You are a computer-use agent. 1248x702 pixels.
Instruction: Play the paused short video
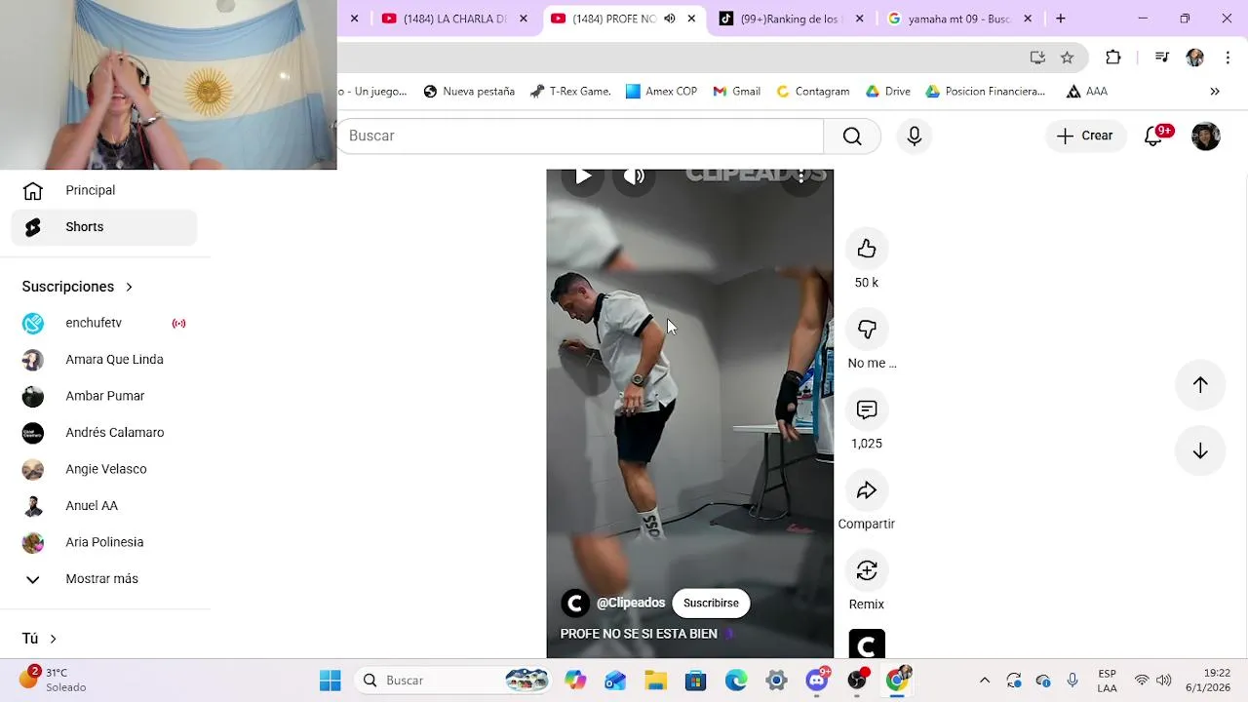[x=583, y=176]
